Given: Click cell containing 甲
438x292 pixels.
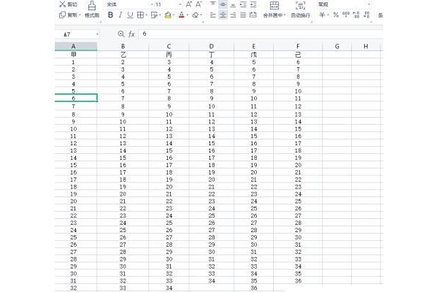Looking at the screenshot, I should pyautogui.click(x=76, y=55).
